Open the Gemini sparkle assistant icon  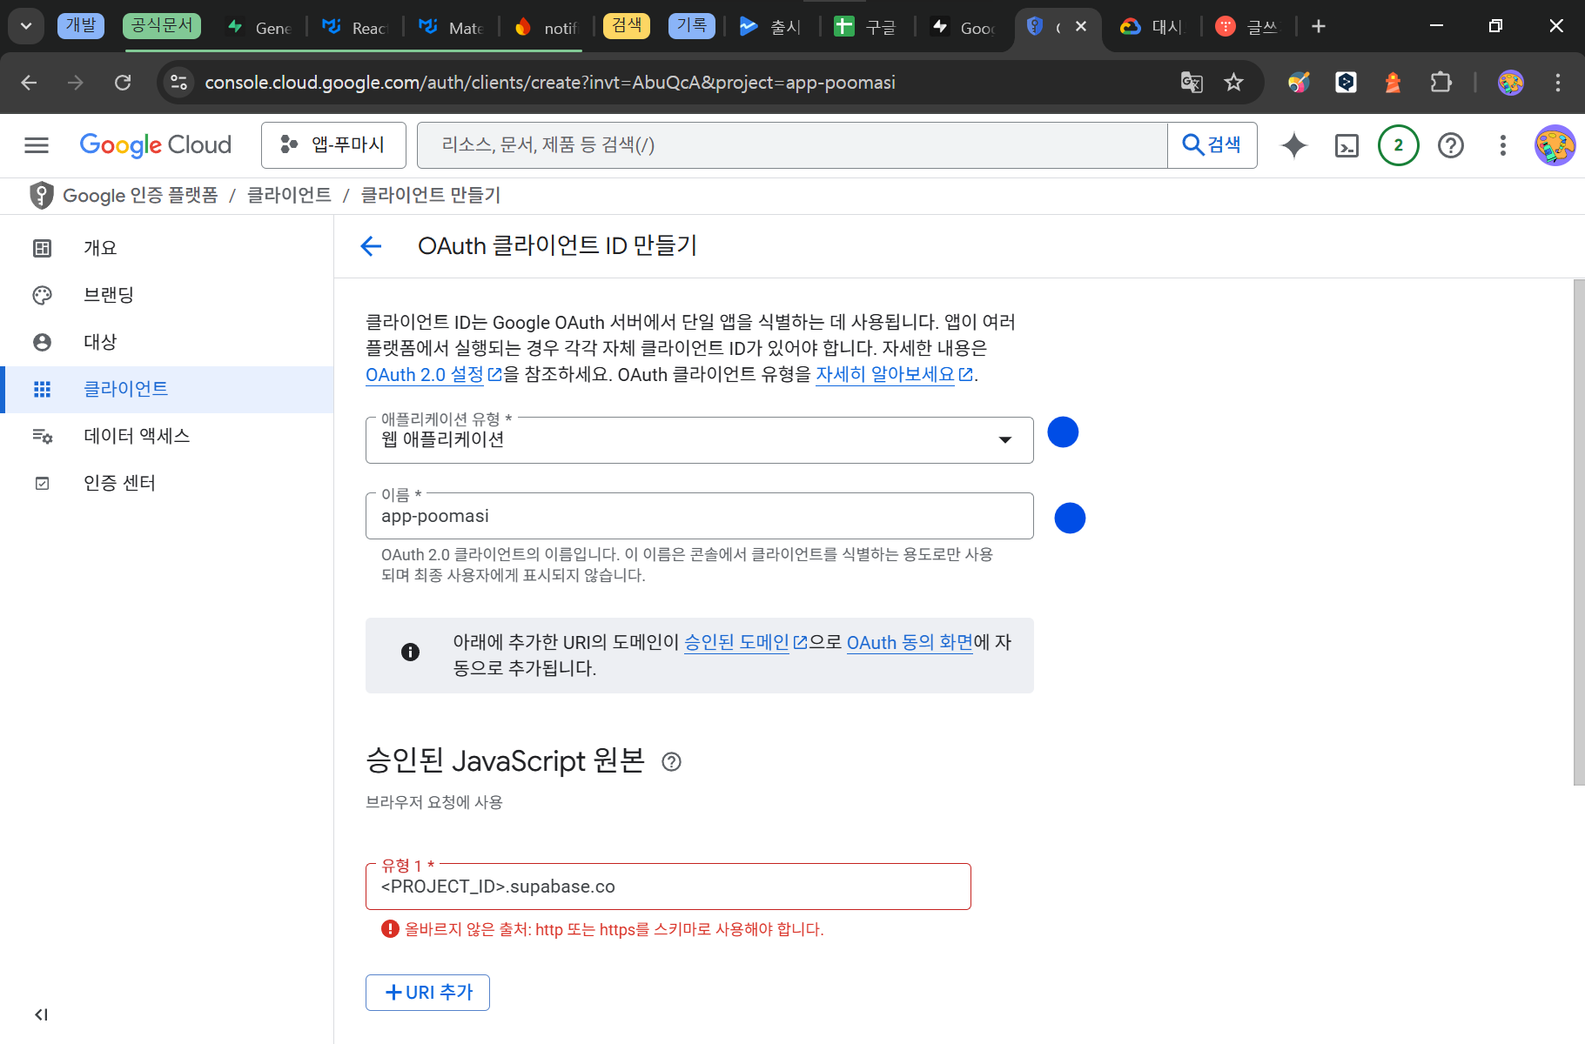click(1294, 145)
